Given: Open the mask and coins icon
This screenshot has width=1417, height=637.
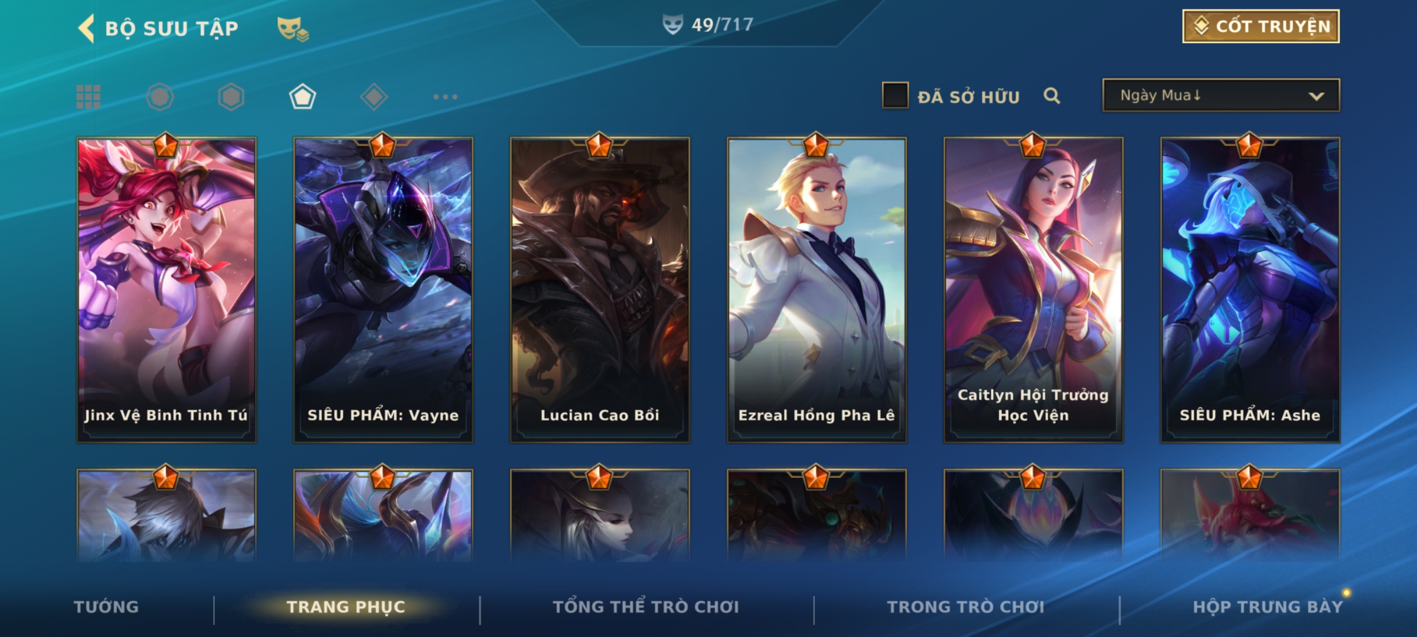Looking at the screenshot, I should click(293, 29).
